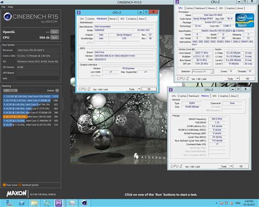Click the CPU-Z Z icon in Memory window title
The width and height of the screenshot is (259, 207).
(x=170, y=90)
